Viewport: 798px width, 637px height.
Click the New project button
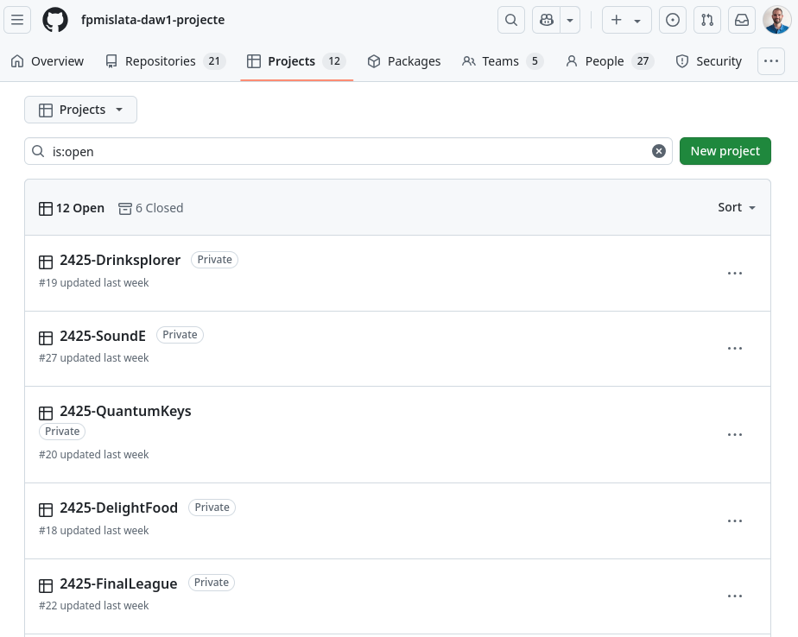tap(725, 151)
